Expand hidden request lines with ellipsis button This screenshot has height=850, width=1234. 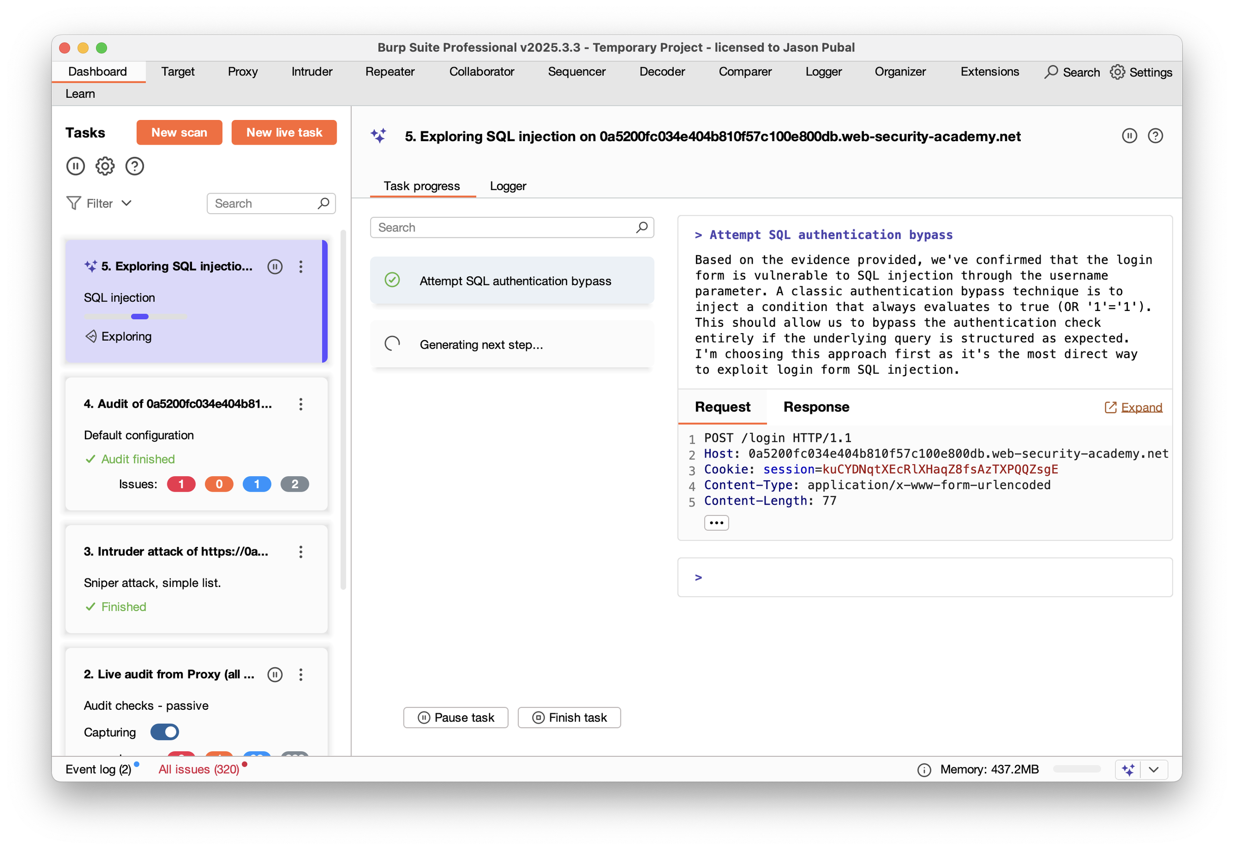click(x=716, y=523)
